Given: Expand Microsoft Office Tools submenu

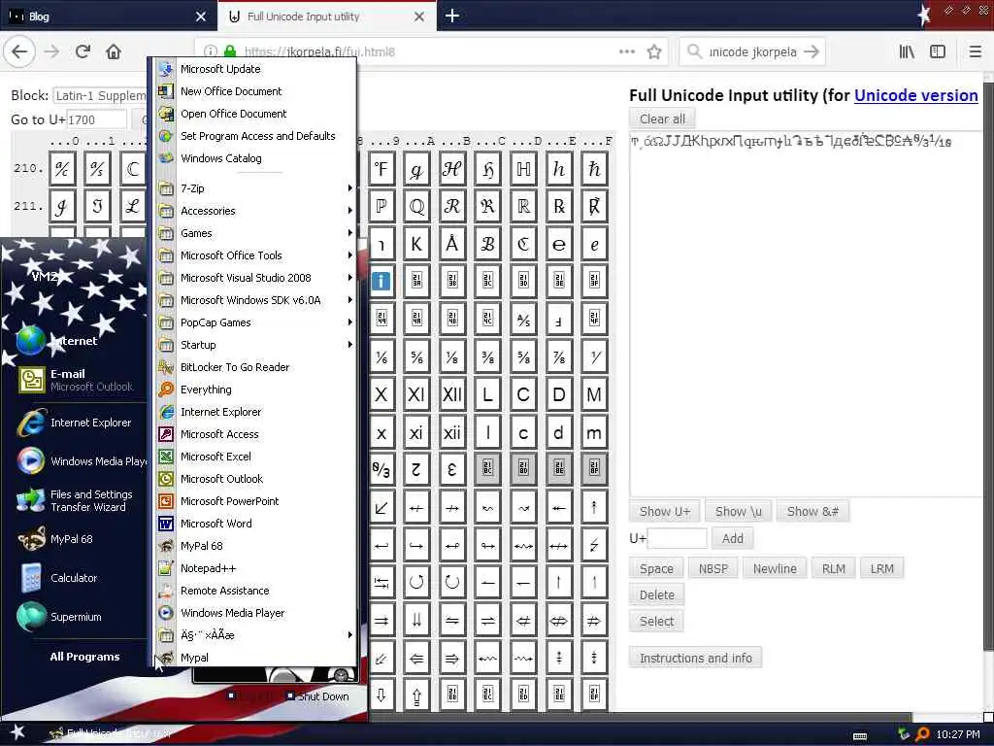Looking at the screenshot, I should point(255,255).
